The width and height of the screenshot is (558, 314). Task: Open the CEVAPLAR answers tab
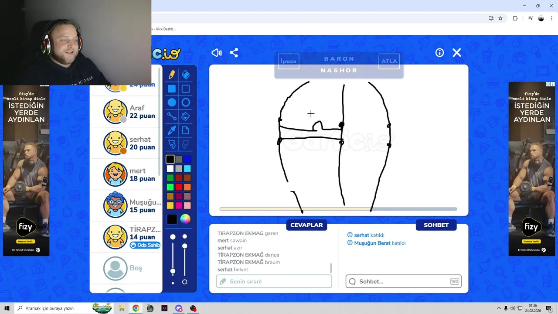306,225
